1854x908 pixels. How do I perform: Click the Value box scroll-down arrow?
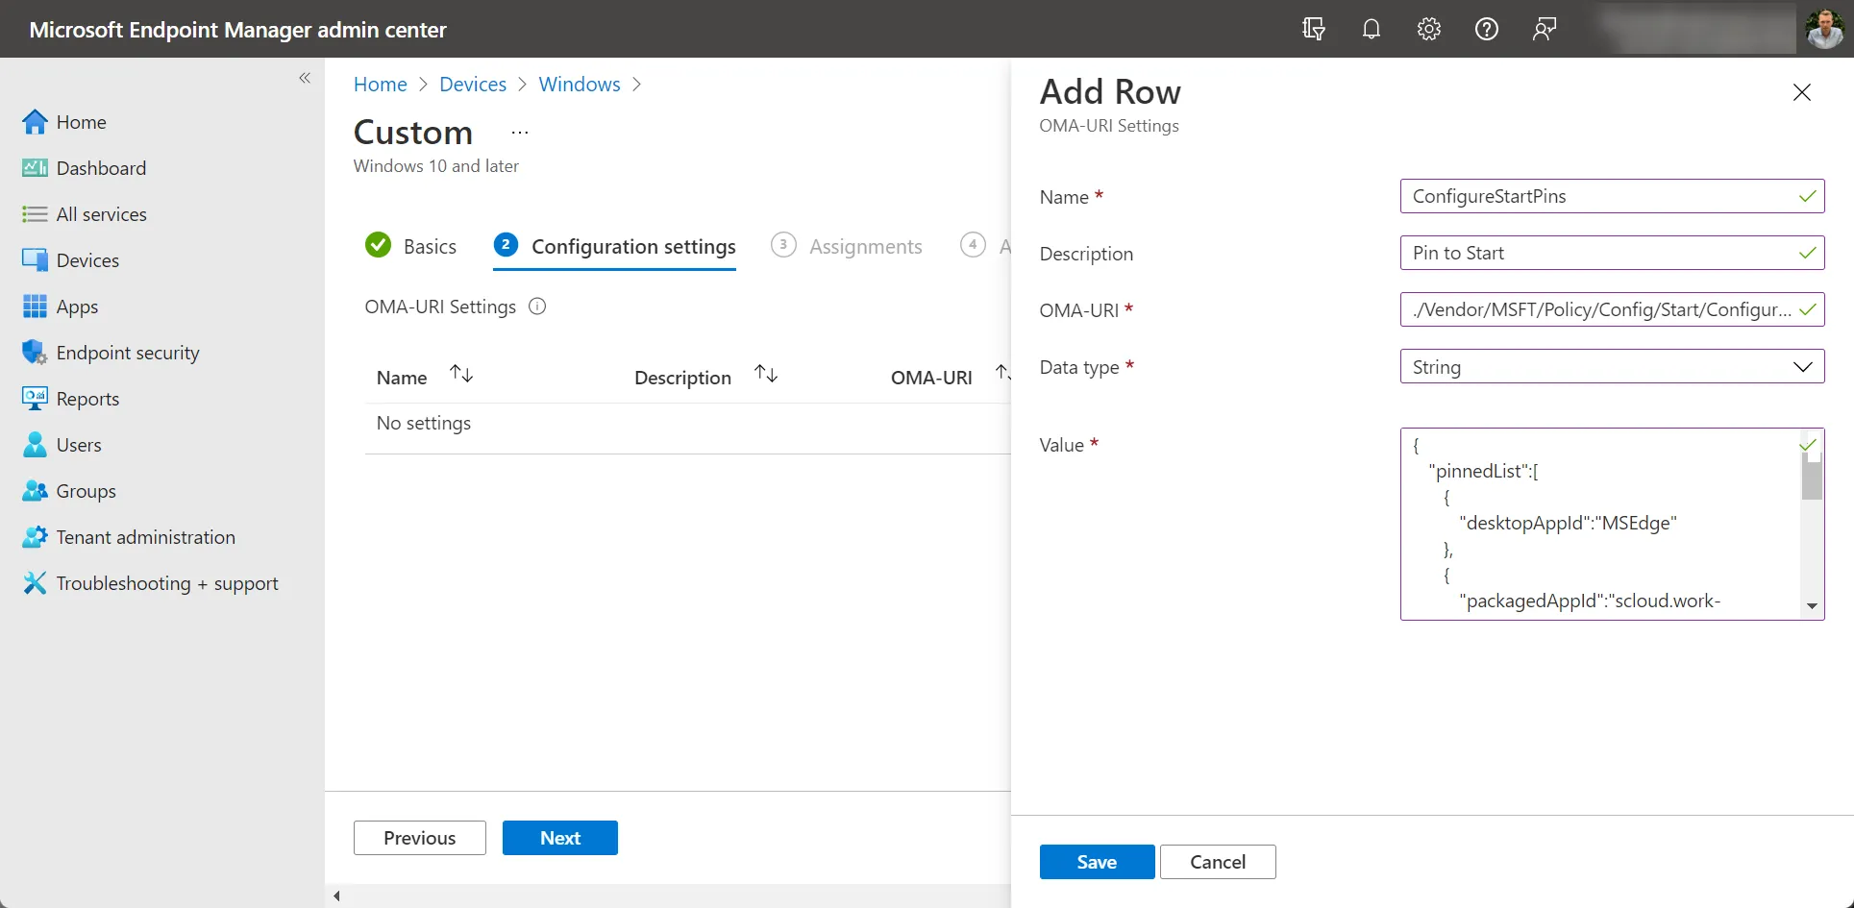pyautogui.click(x=1812, y=606)
